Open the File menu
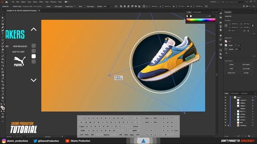 click(13, 2)
